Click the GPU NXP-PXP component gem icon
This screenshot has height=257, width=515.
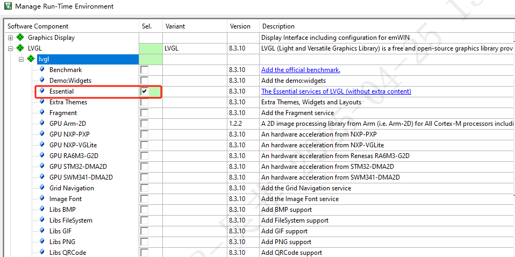[42, 134]
